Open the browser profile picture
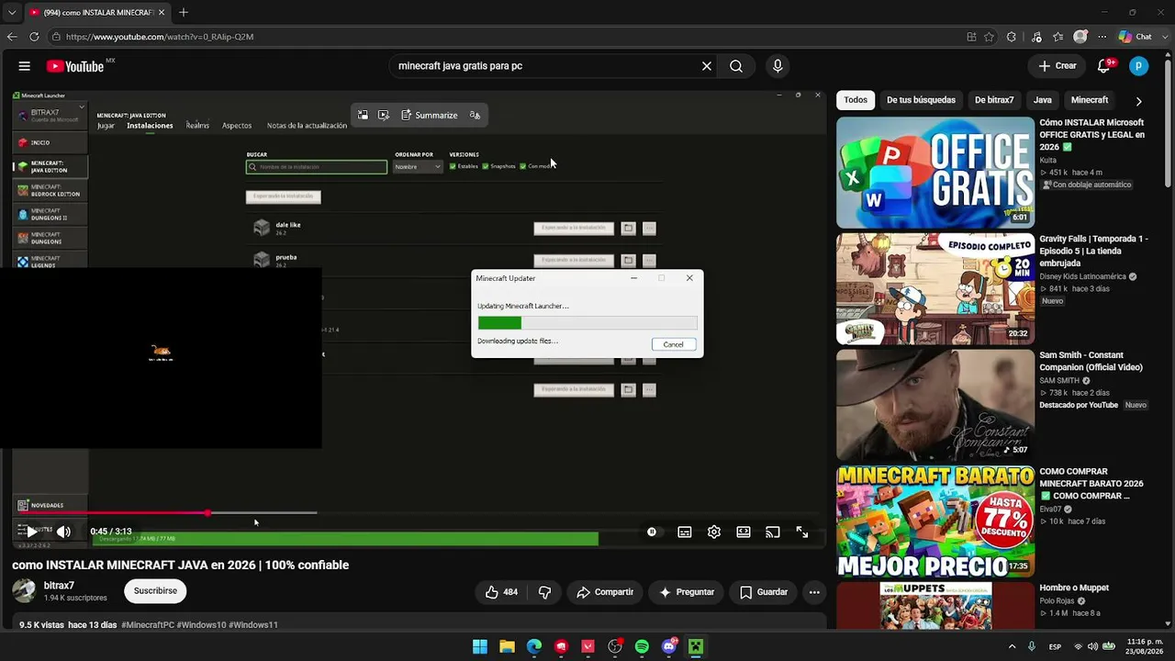This screenshot has width=1175, height=661. tap(1080, 37)
